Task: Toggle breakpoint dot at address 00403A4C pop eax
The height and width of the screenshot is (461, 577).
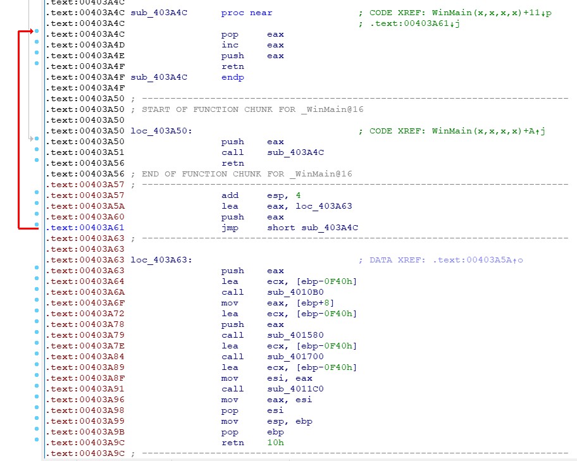Action: point(37,31)
